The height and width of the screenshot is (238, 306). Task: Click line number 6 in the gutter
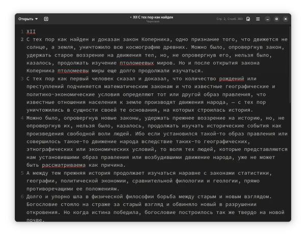[22, 197]
